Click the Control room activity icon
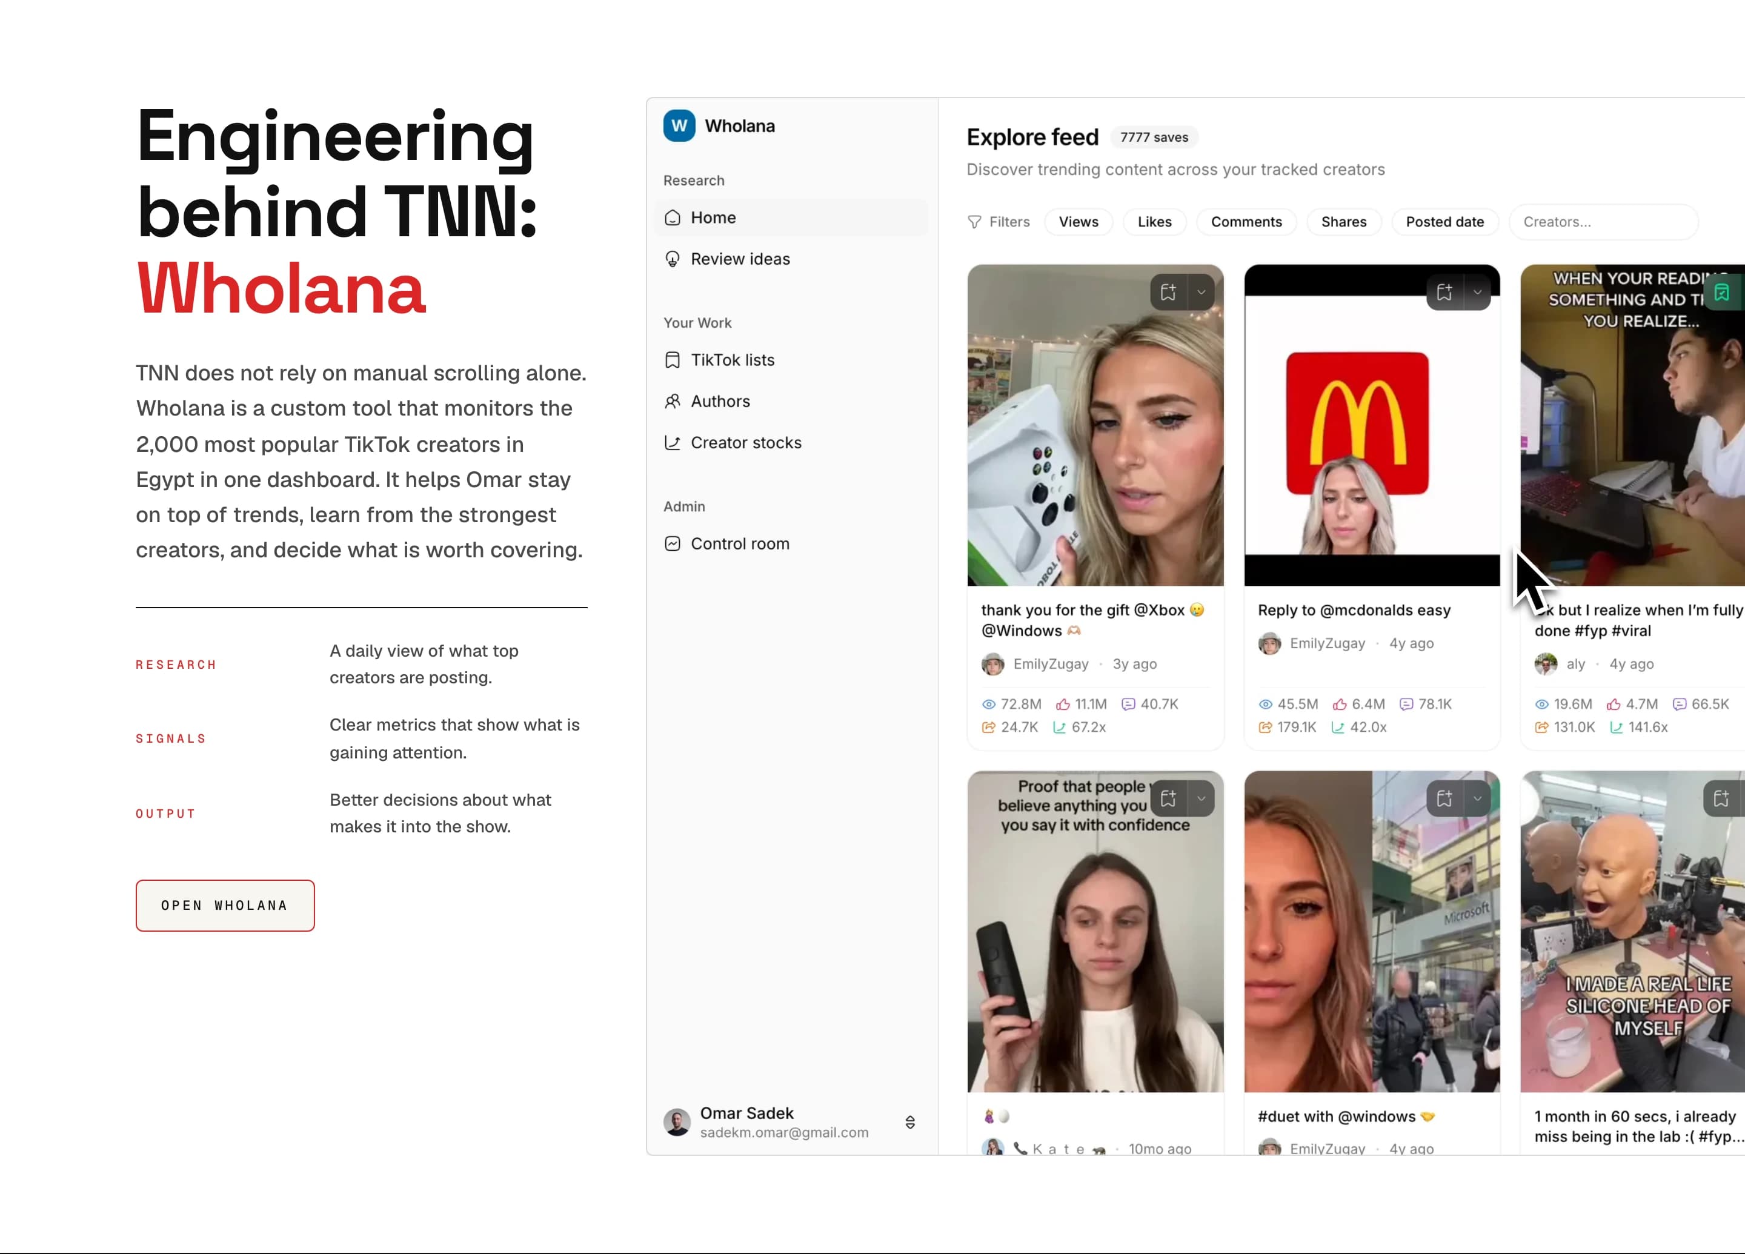 pyautogui.click(x=673, y=544)
